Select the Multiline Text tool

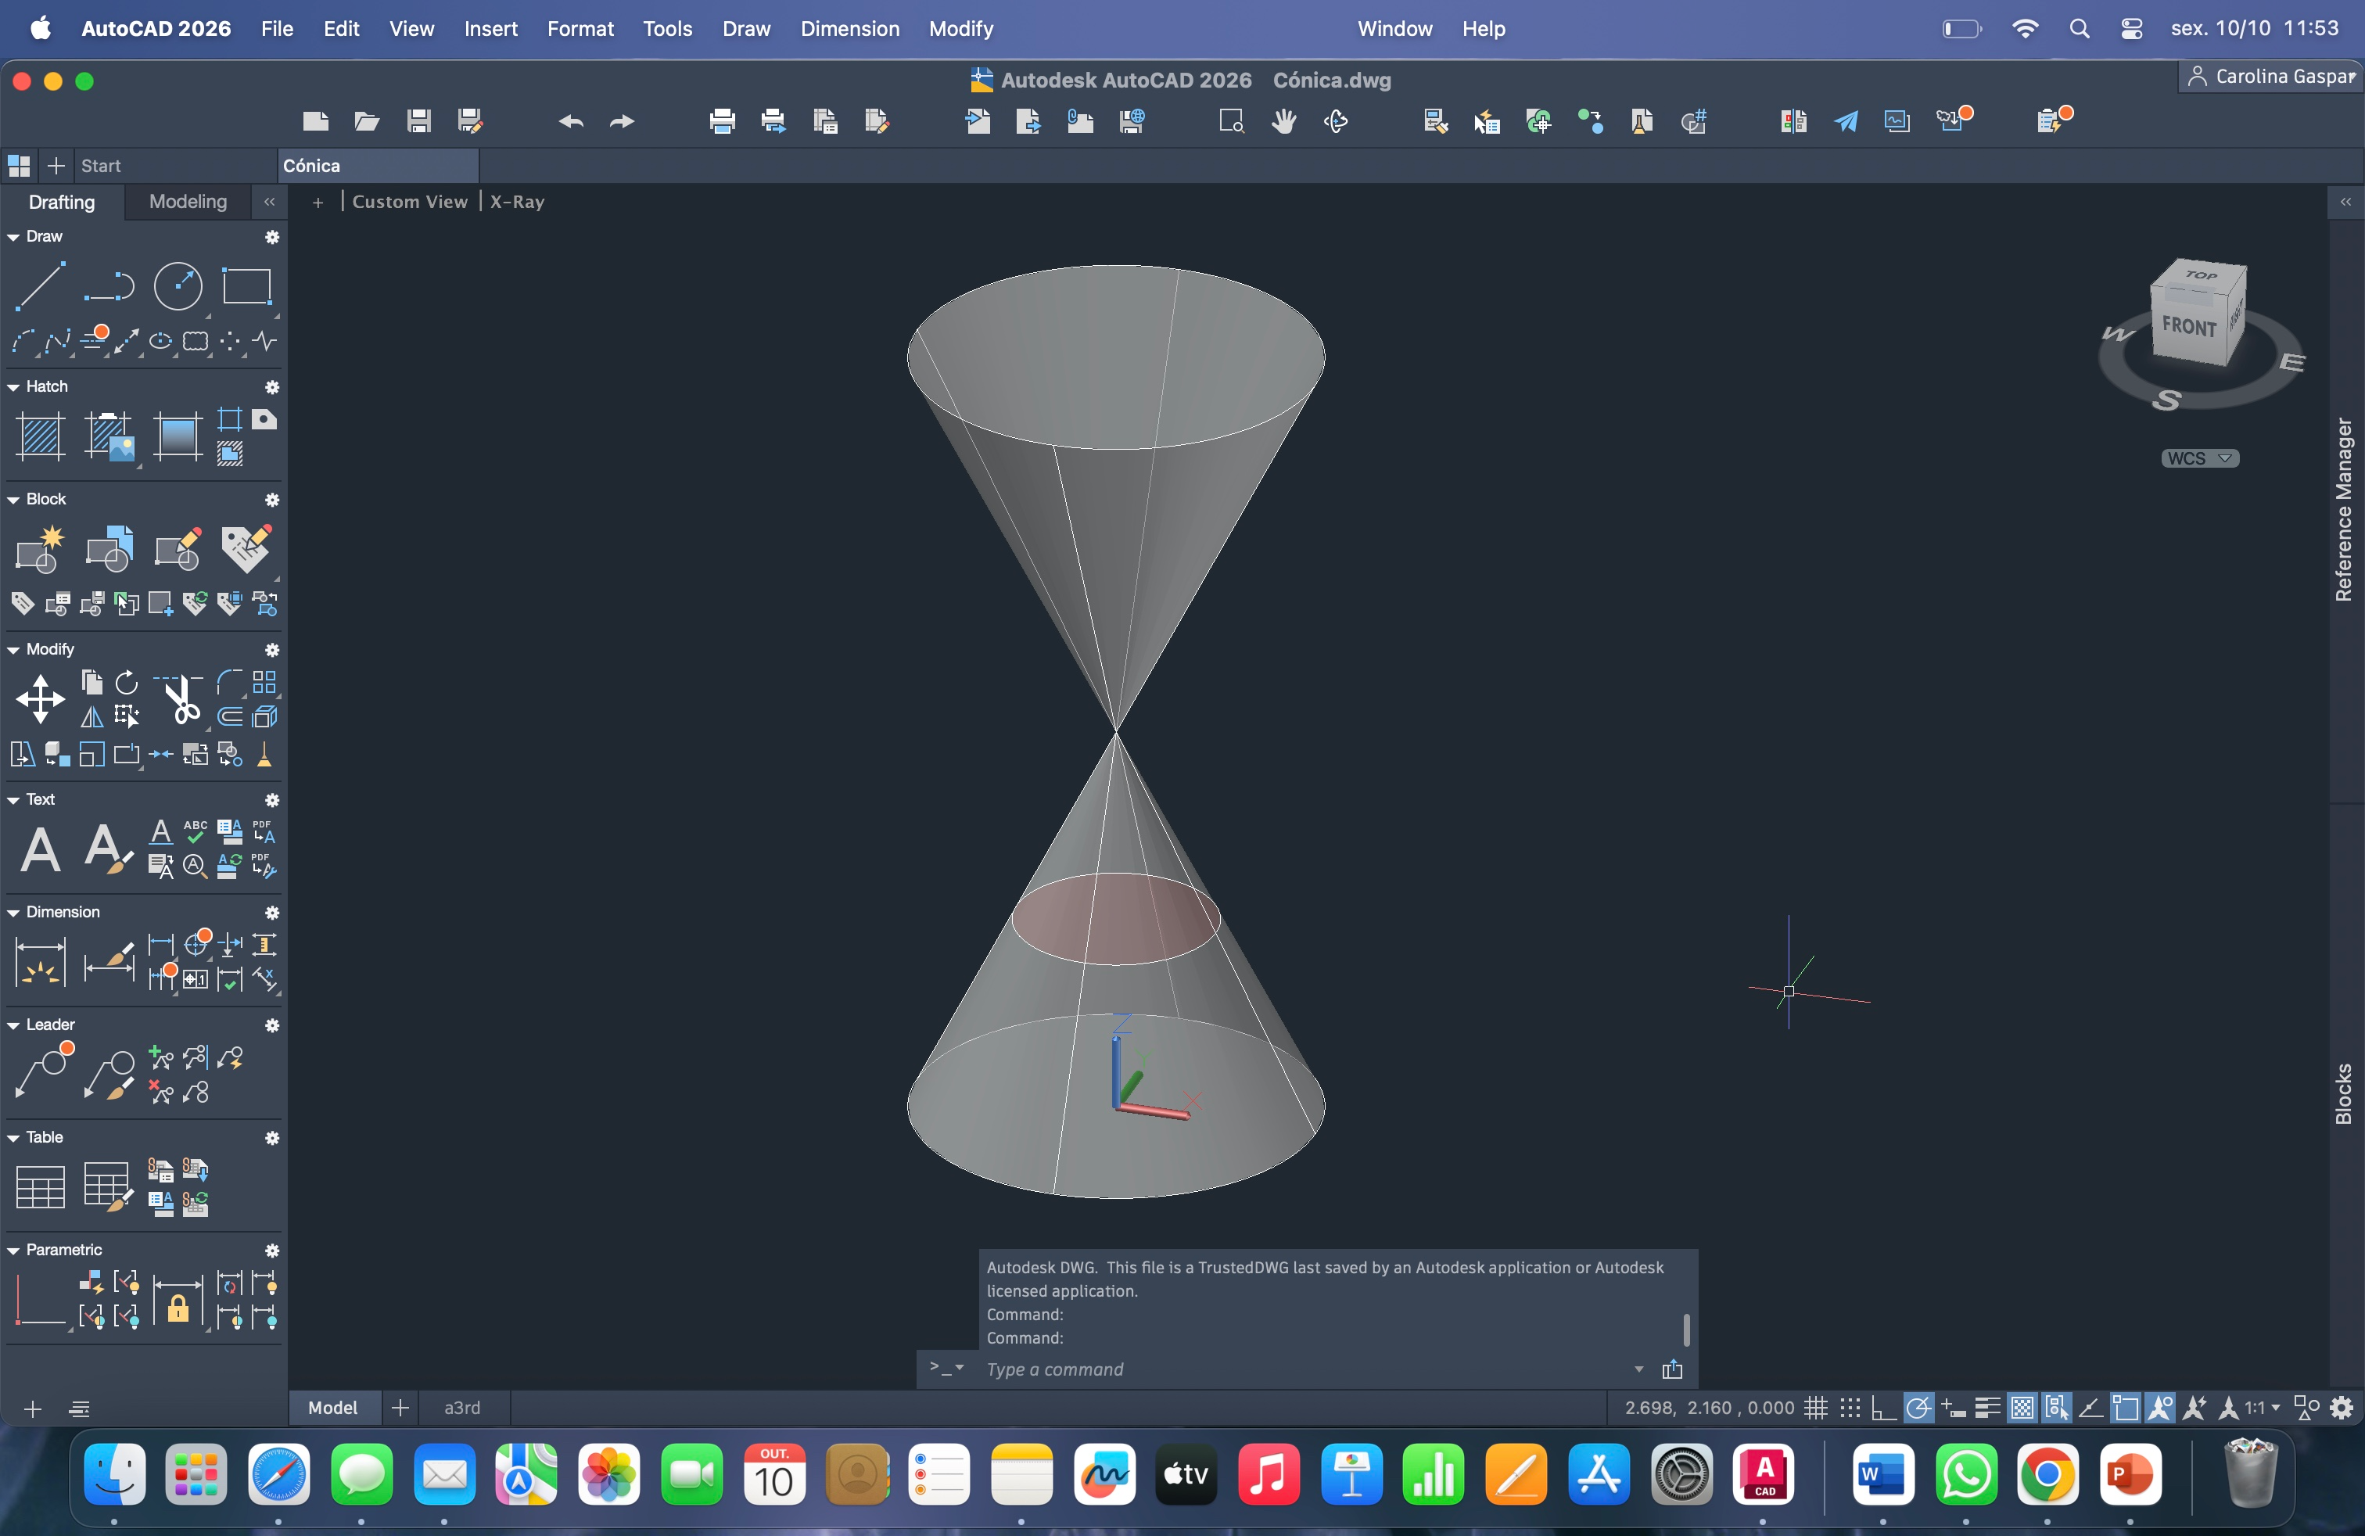[40, 849]
